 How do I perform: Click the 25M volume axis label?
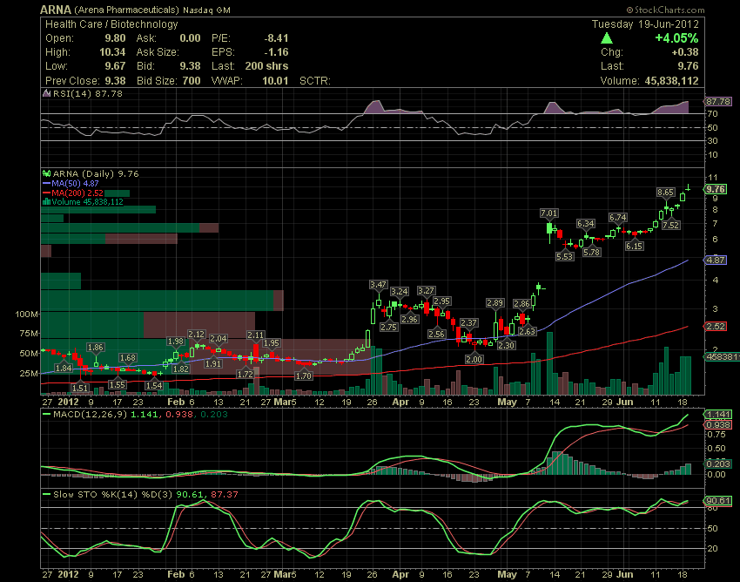(x=27, y=373)
